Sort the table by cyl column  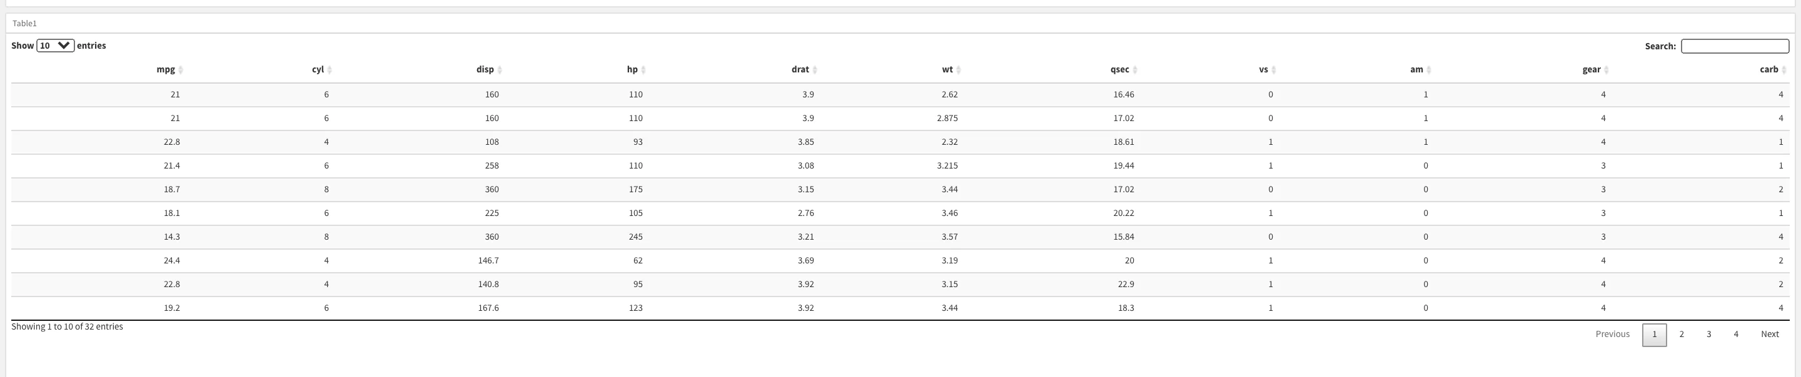[x=330, y=70]
